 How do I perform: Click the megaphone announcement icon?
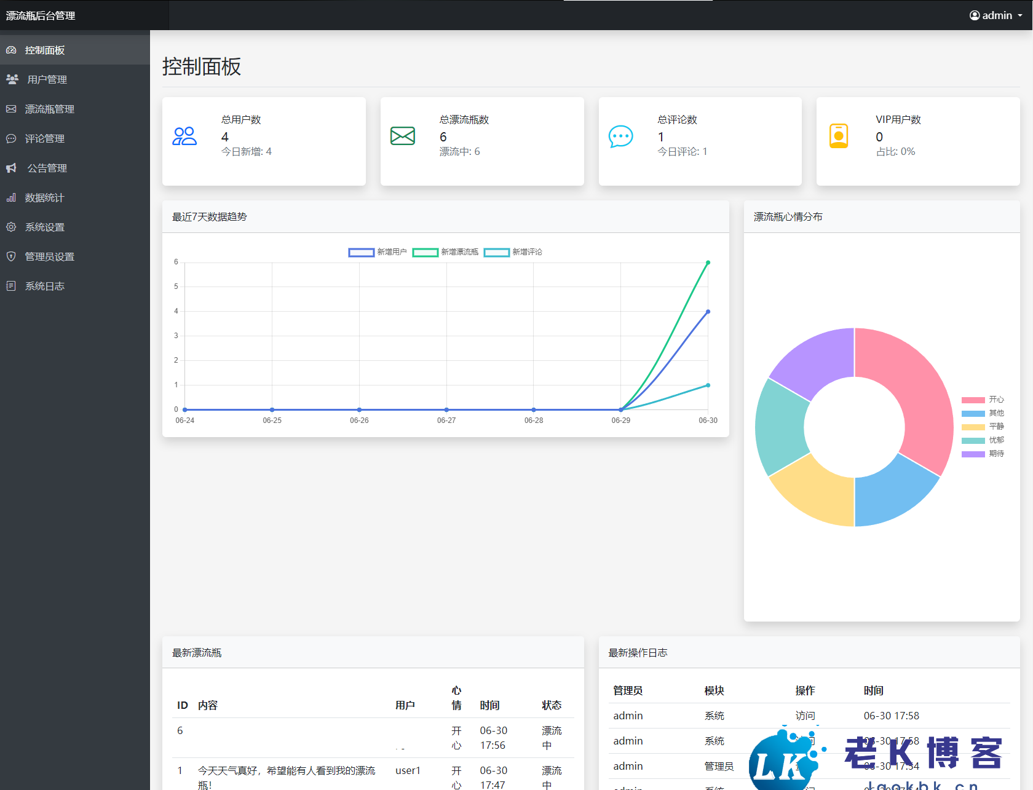[11, 168]
